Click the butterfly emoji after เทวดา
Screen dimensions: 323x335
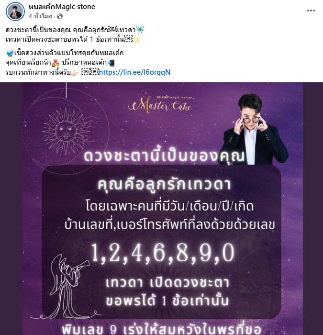pos(140,30)
